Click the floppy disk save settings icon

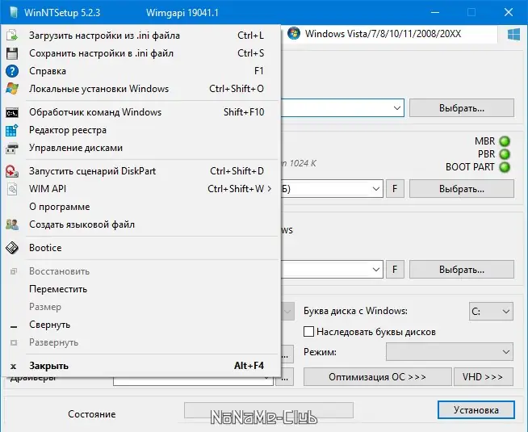12,53
